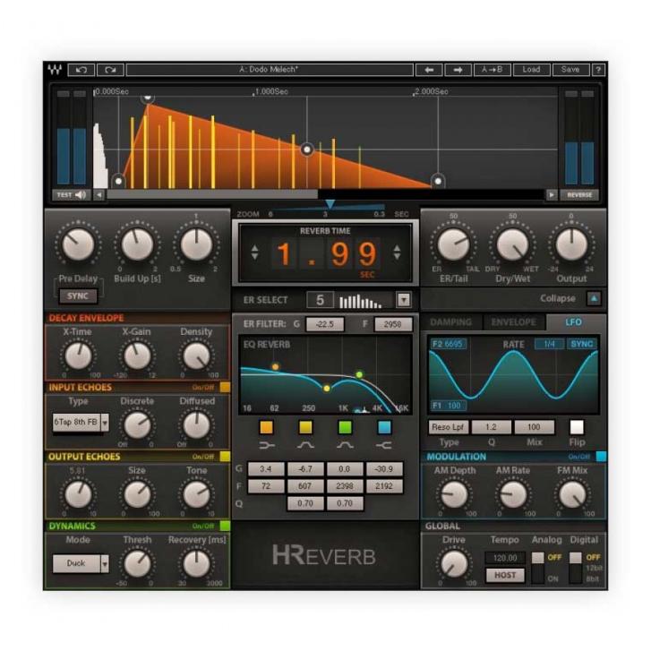Toggle Output Echoes On/Off
This screenshot has height=651, width=651.
[x=225, y=457]
